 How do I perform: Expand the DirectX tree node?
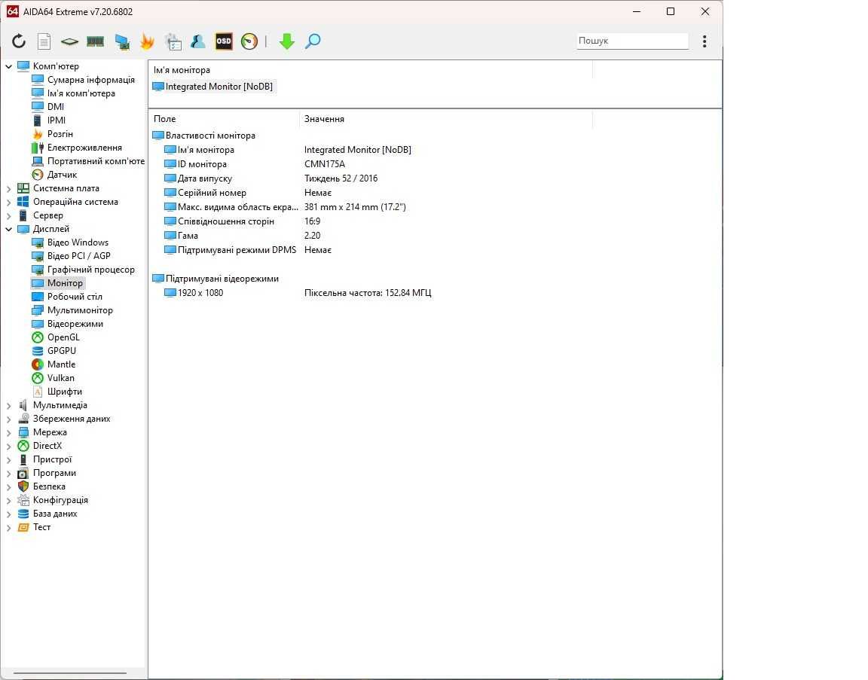[x=9, y=446]
